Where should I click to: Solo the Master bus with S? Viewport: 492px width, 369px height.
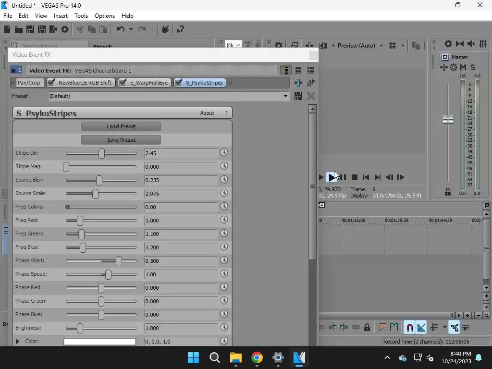473,67
